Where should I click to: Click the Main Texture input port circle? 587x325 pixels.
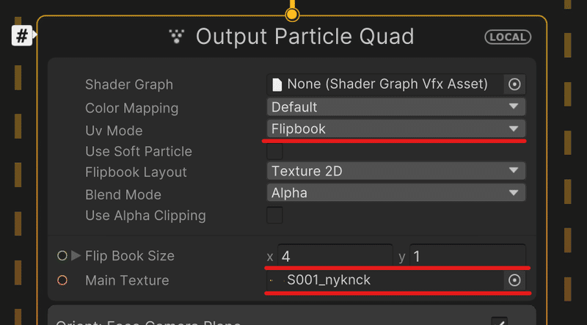tap(62, 280)
